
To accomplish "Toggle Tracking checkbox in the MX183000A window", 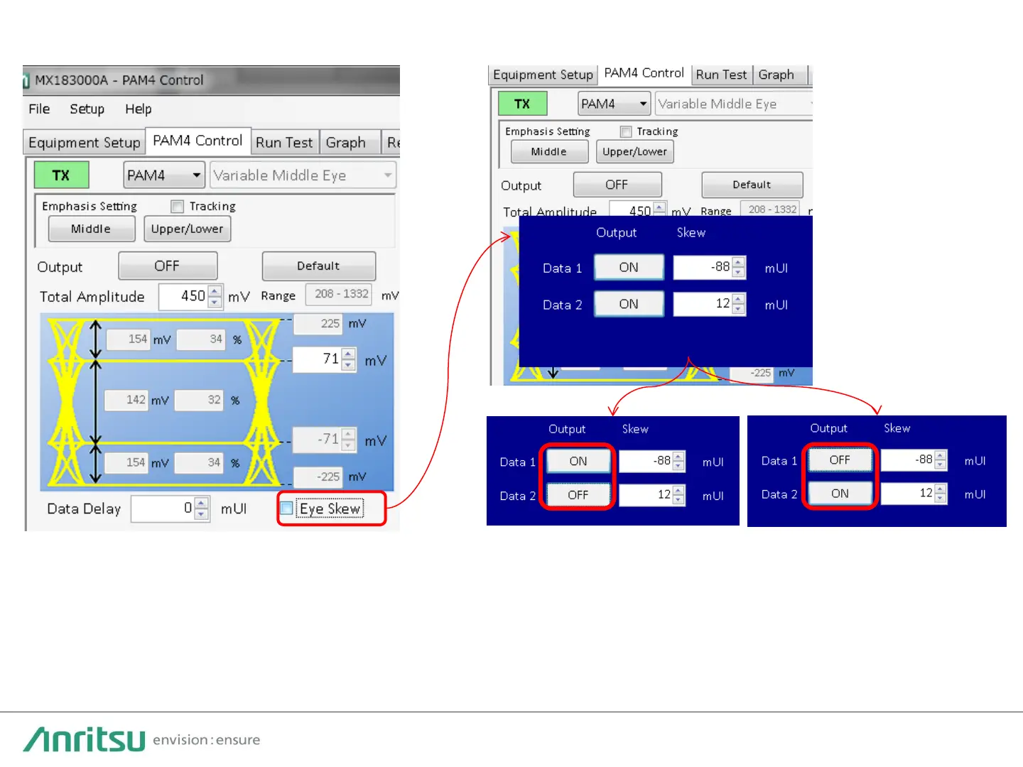I will 178,207.
